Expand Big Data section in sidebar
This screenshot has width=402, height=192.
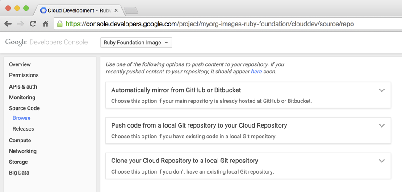pyautogui.click(x=19, y=173)
